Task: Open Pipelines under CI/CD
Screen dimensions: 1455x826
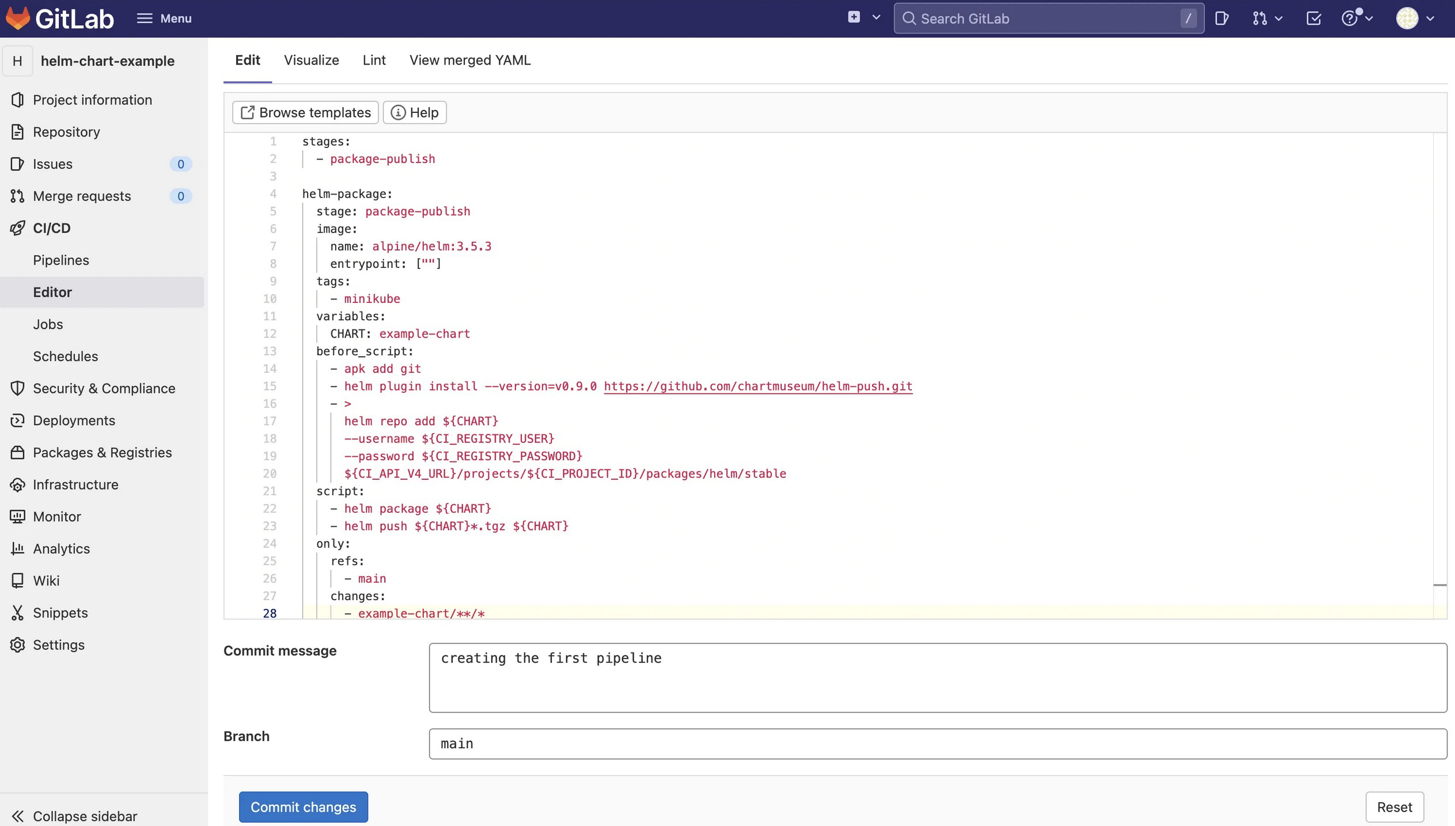Action: [x=61, y=260]
